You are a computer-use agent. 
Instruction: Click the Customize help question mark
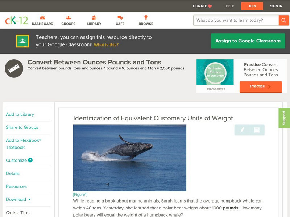(x=30, y=160)
